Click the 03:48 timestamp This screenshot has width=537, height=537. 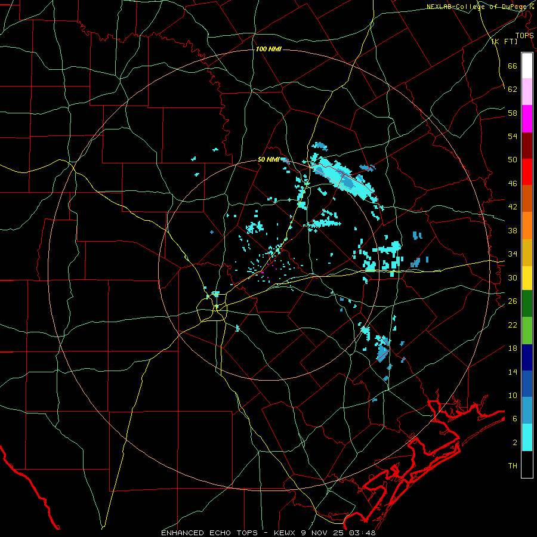[362, 533]
